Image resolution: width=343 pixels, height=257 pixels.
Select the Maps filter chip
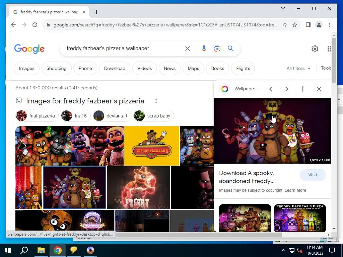coord(193,68)
